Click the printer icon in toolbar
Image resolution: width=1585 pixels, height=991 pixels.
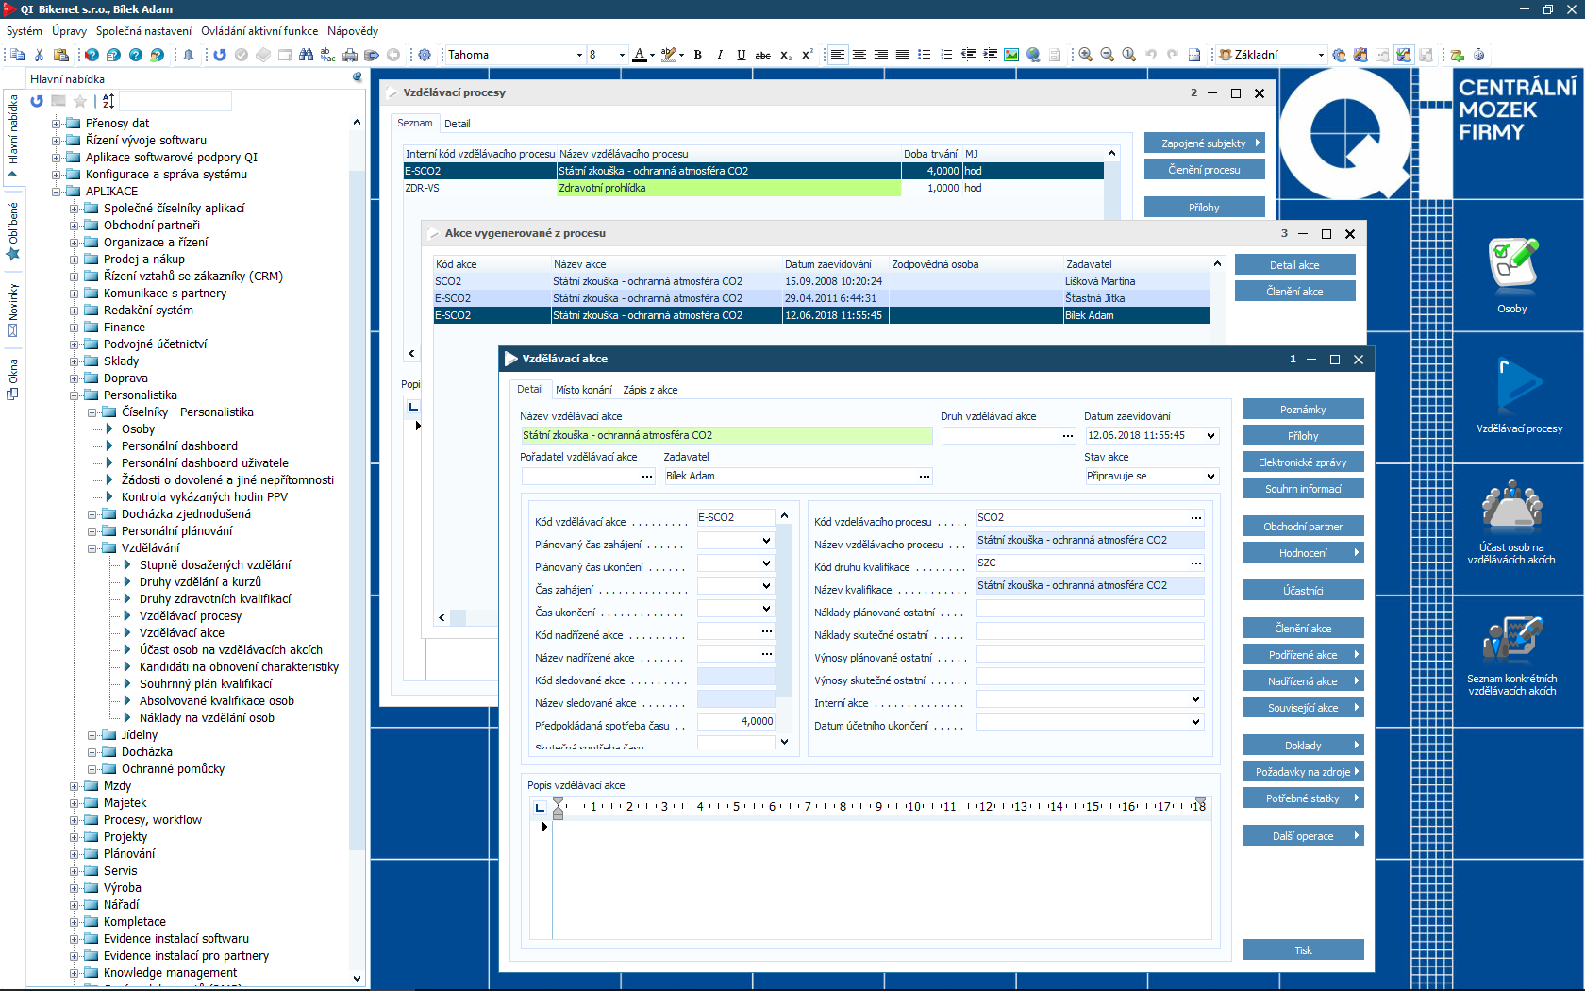(350, 55)
